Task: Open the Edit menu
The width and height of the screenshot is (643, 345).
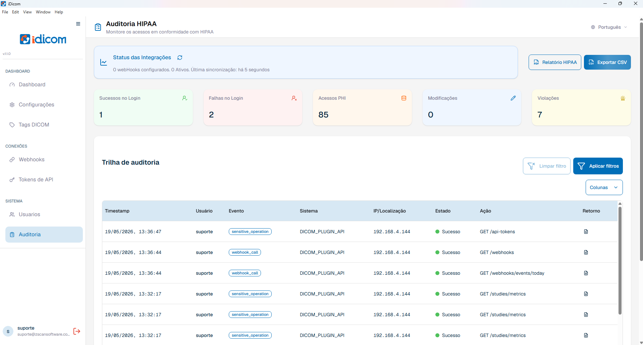Action: (x=15, y=12)
